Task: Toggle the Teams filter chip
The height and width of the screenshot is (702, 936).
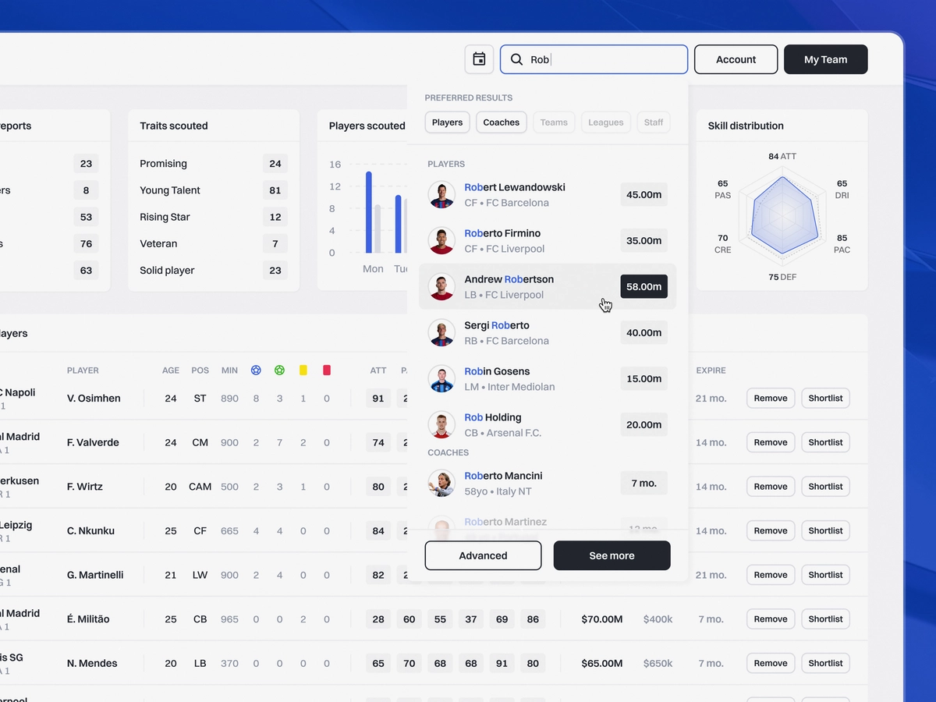Action: pyautogui.click(x=554, y=122)
